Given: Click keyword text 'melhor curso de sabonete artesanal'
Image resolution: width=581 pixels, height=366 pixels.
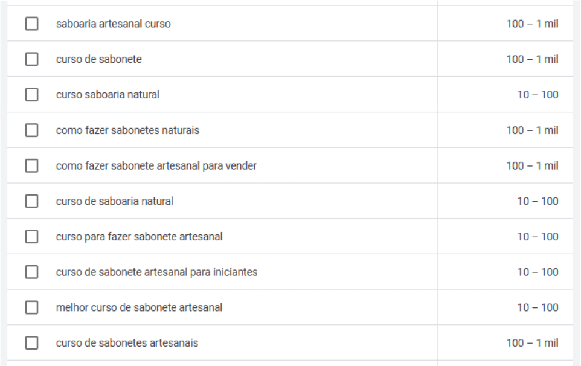Looking at the screenshot, I should tap(139, 307).
